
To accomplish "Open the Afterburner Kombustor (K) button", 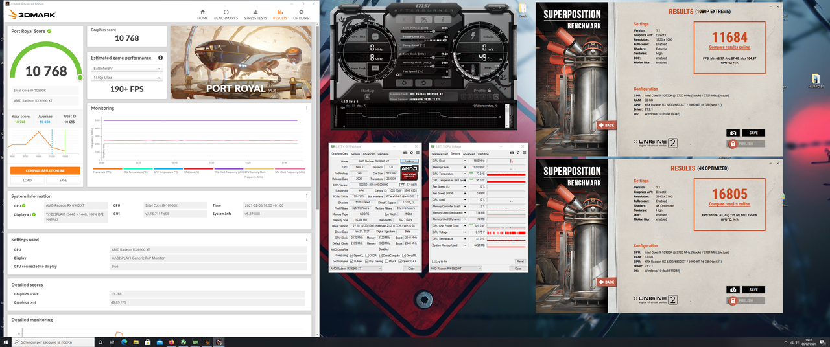I will click(404, 19).
